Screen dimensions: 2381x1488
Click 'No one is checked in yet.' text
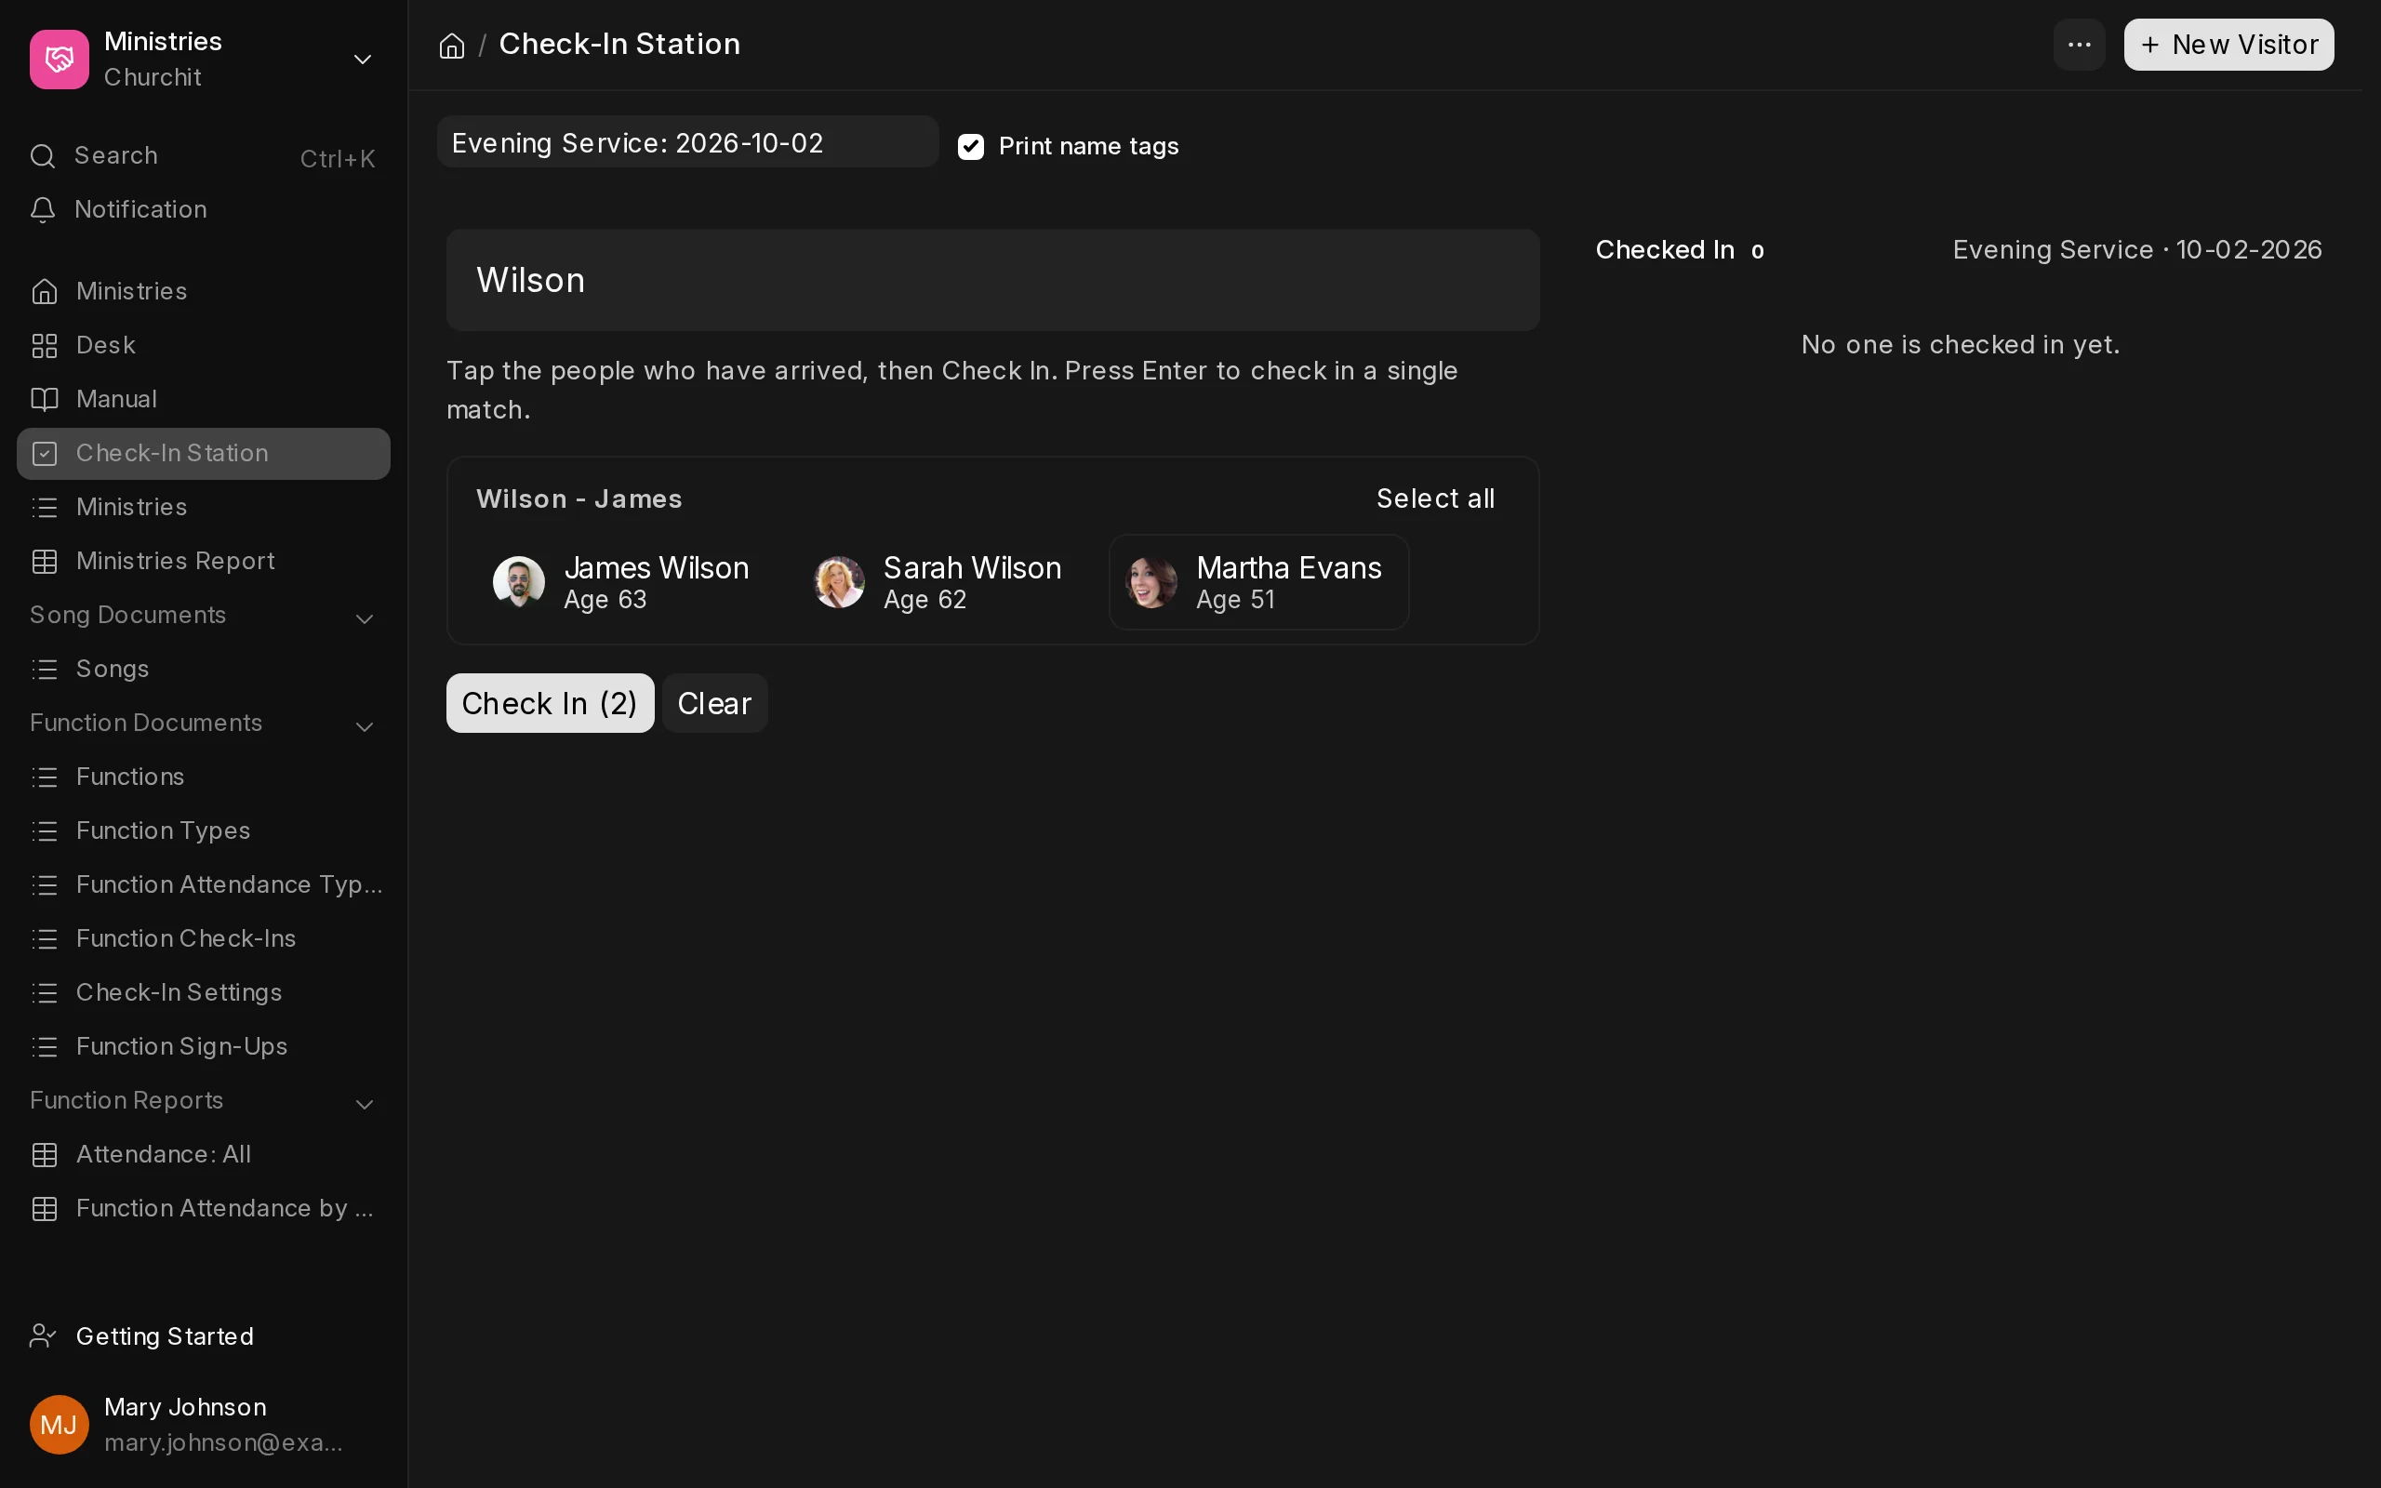tap(1960, 344)
